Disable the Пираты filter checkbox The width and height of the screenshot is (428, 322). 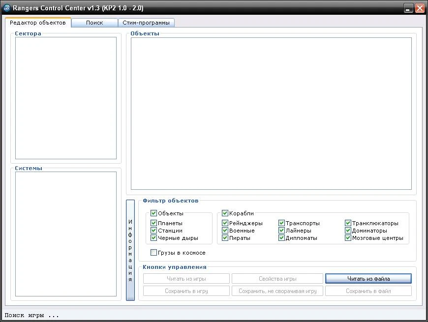tap(225, 238)
